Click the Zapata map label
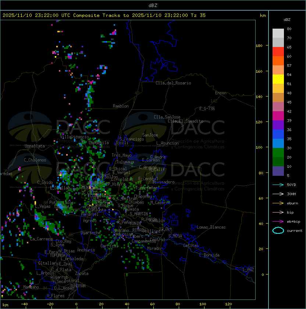This screenshot has height=309, width=306. (82, 273)
